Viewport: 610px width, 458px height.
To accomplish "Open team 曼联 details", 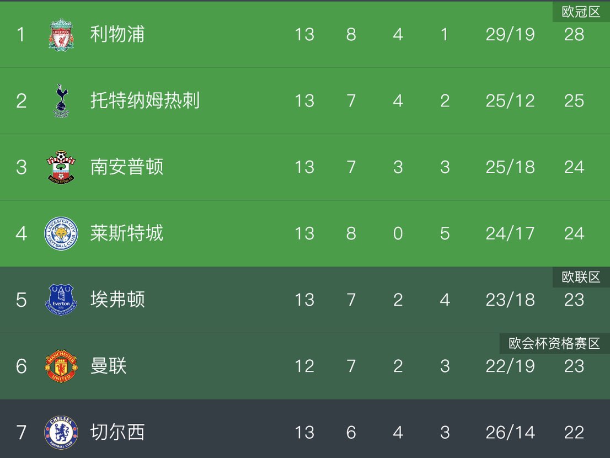I will click(x=109, y=366).
